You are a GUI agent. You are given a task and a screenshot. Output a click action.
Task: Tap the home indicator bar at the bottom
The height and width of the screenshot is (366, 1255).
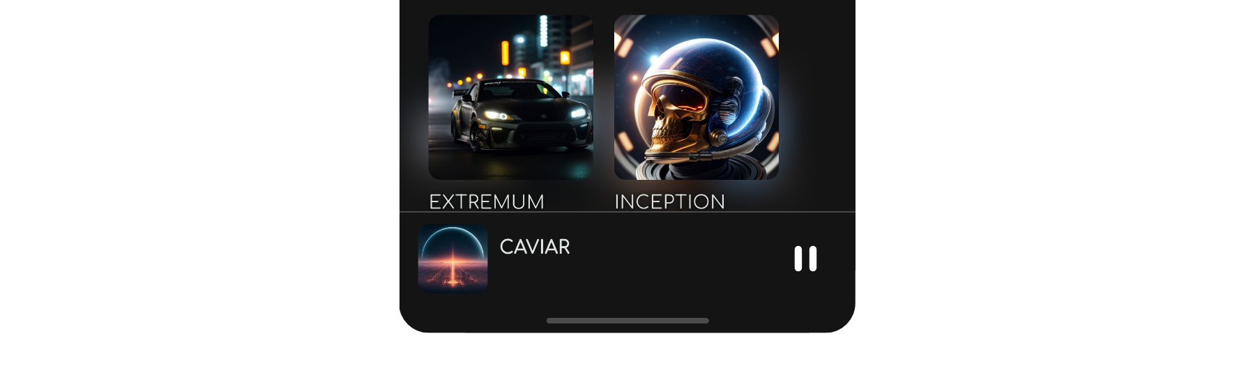[627, 321]
